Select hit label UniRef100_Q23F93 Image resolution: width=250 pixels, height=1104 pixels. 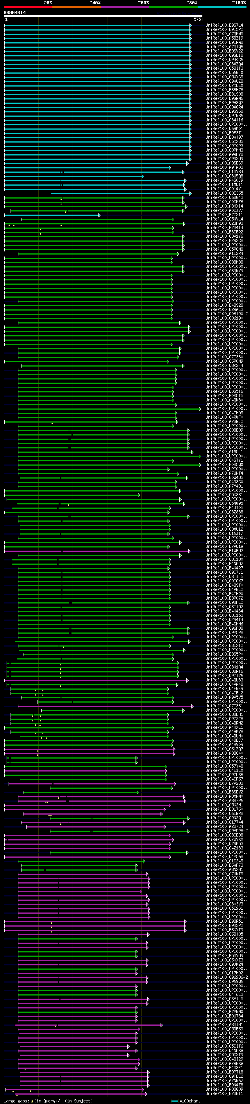click(224, 223)
